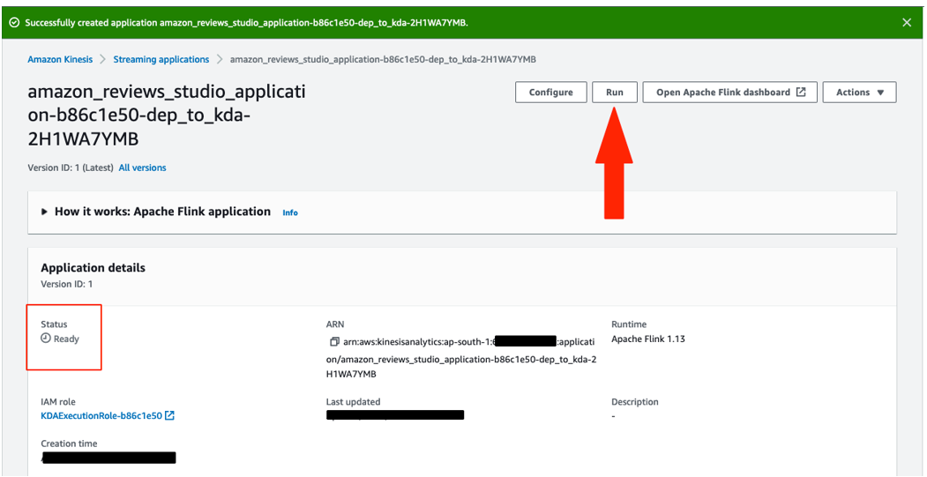
Task: Click the Runtime label
Action: pyautogui.click(x=629, y=324)
